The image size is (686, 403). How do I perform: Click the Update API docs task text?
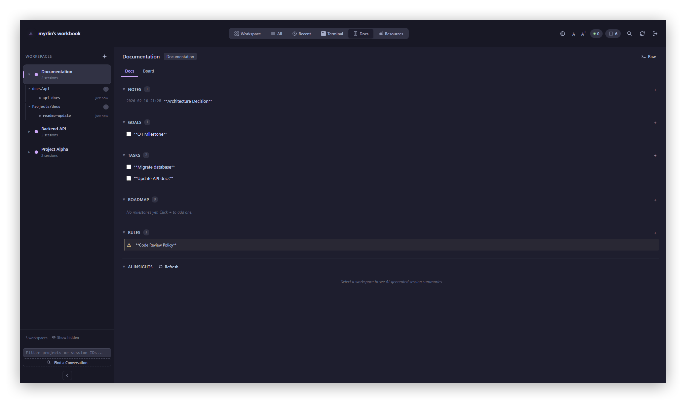(153, 178)
